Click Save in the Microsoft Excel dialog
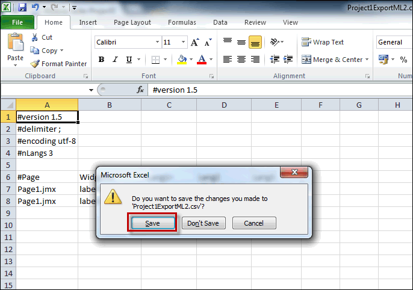The image size is (413, 290). (153, 223)
